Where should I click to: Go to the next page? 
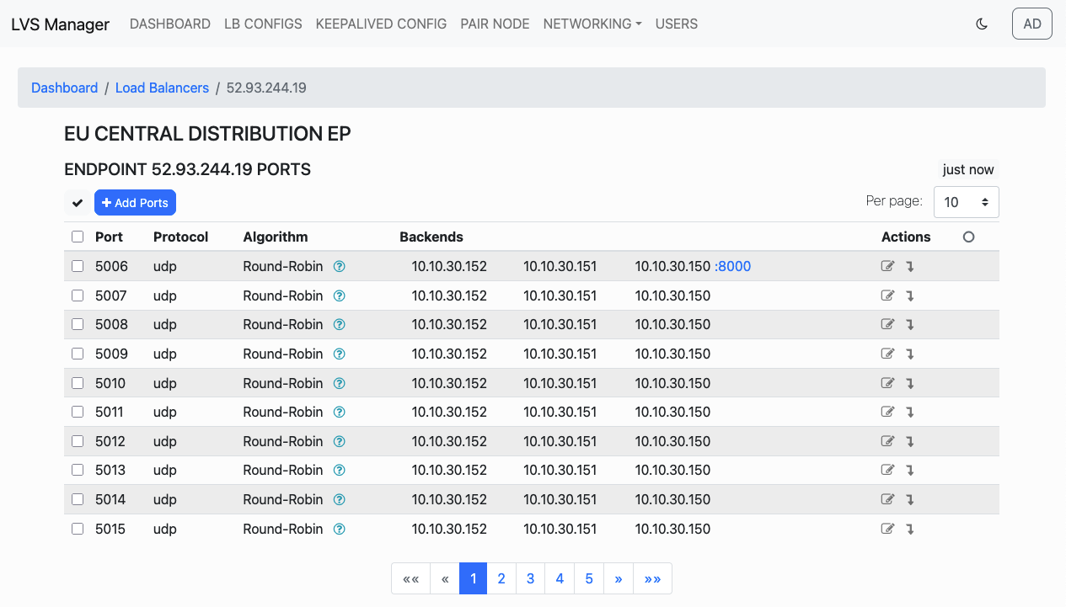(x=619, y=578)
